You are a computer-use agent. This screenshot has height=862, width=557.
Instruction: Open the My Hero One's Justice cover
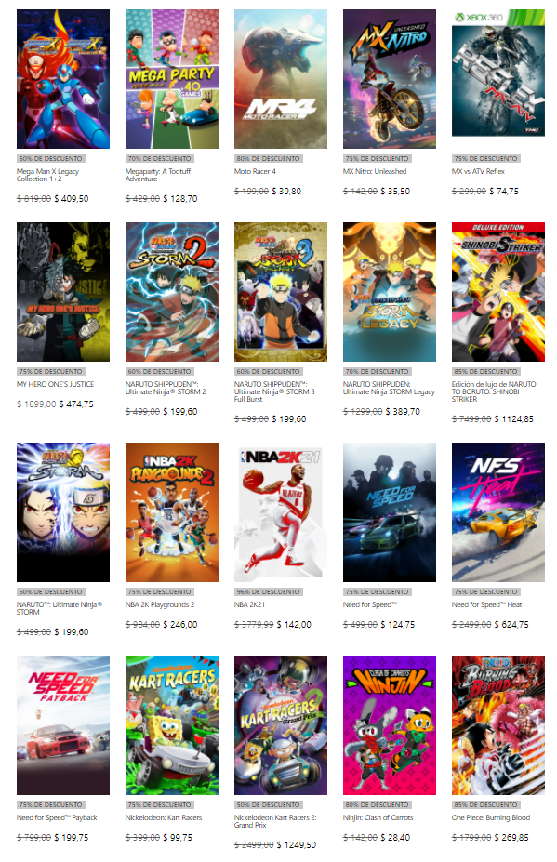(62, 292)
